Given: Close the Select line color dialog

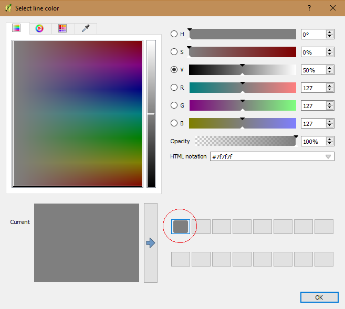Looking at the screenshot, I should click(x=333, y=8).
